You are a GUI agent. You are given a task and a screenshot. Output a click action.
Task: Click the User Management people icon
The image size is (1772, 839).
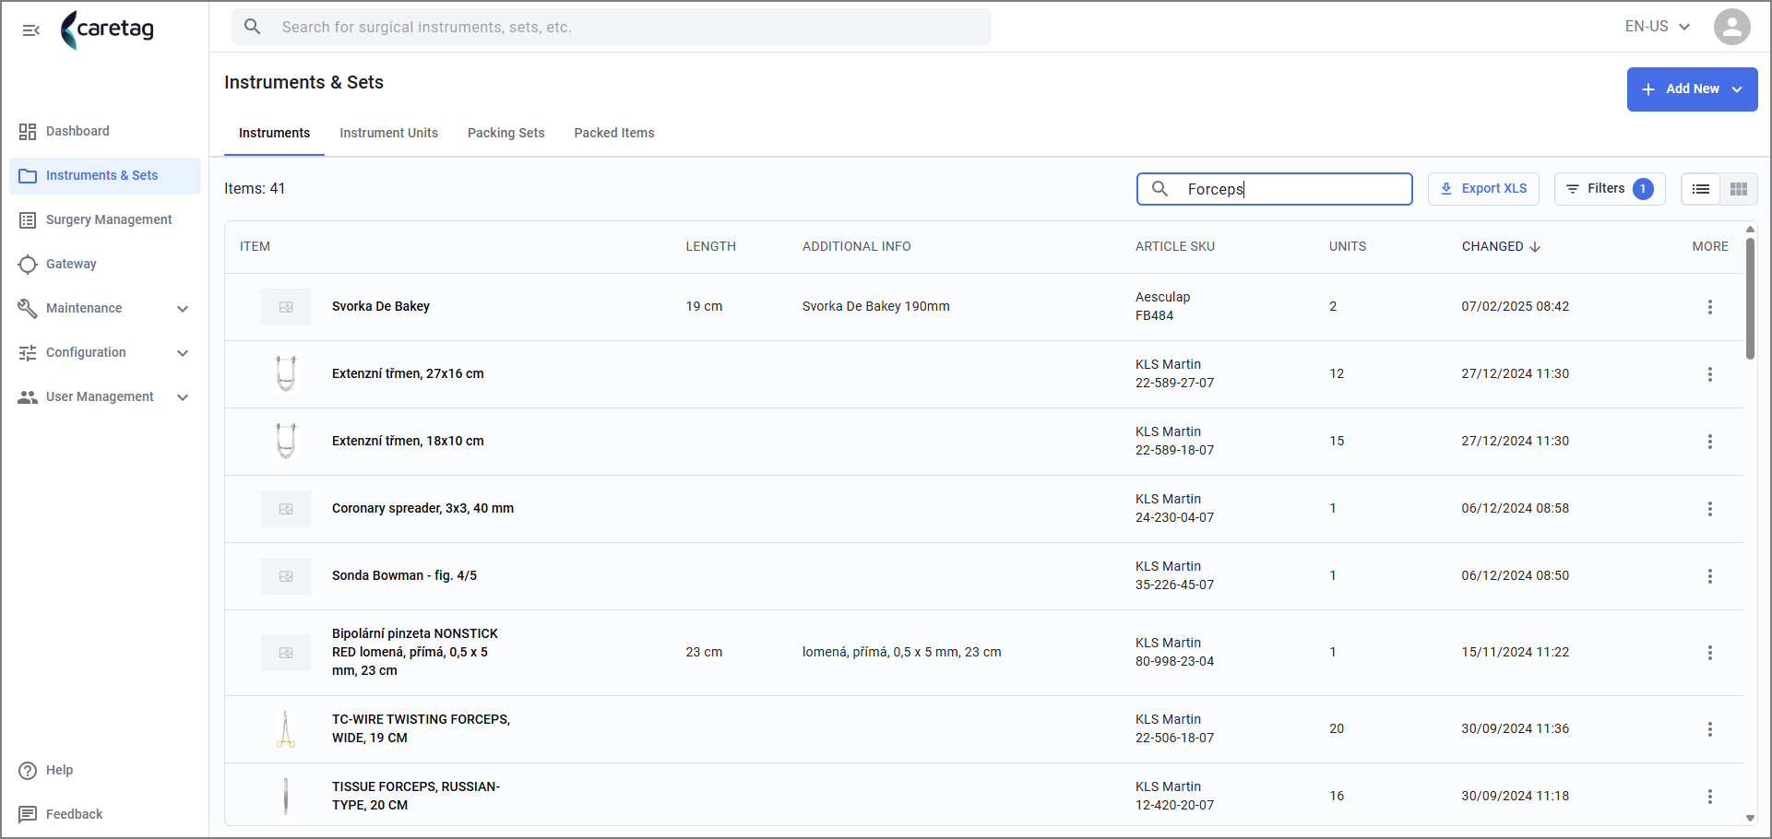point(28,397)
